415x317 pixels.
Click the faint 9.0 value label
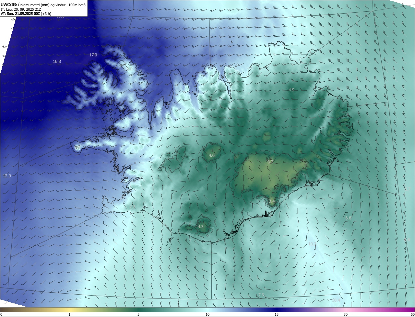130,69
